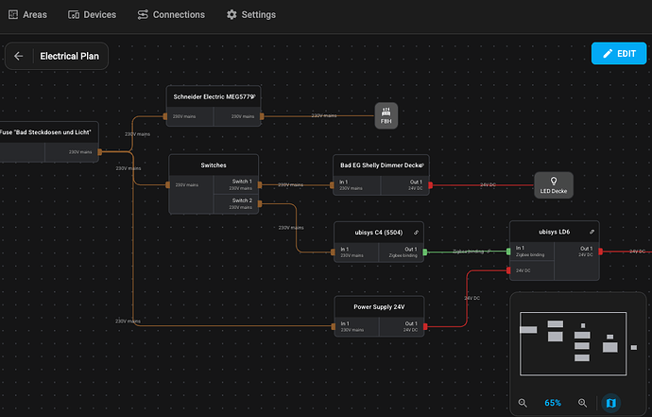Screen dimensions: 652x417
Task: Click ubisys LD6 green Zigbee In 1 port
Action: (508, 252)
